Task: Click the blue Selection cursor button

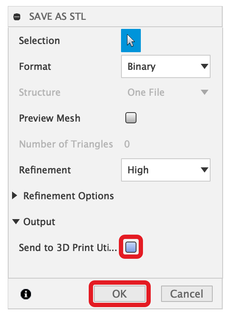Action: [131, 41]
